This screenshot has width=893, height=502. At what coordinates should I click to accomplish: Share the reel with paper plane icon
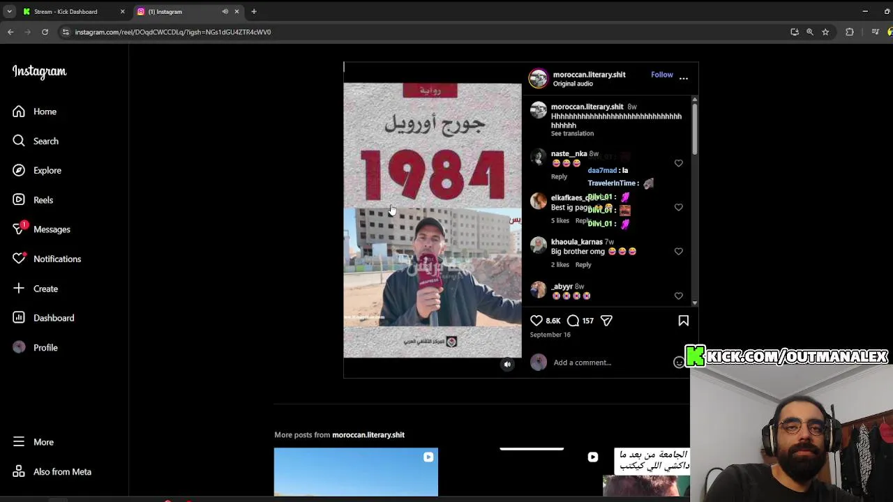pos(606,321)
